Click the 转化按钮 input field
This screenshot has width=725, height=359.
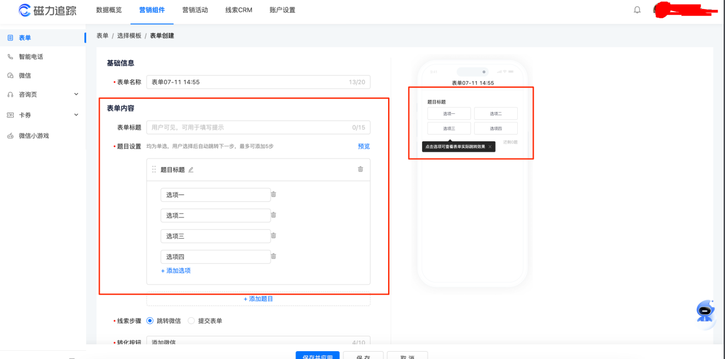(258, 341)
